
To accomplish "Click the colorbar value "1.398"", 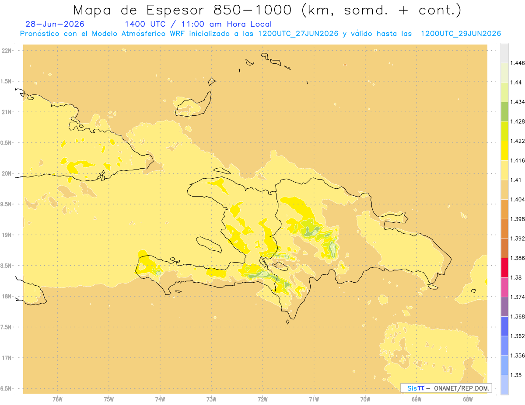I will 518,219.
